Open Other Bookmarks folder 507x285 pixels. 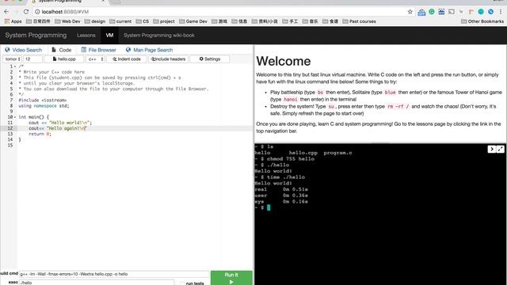coord(482,21)
